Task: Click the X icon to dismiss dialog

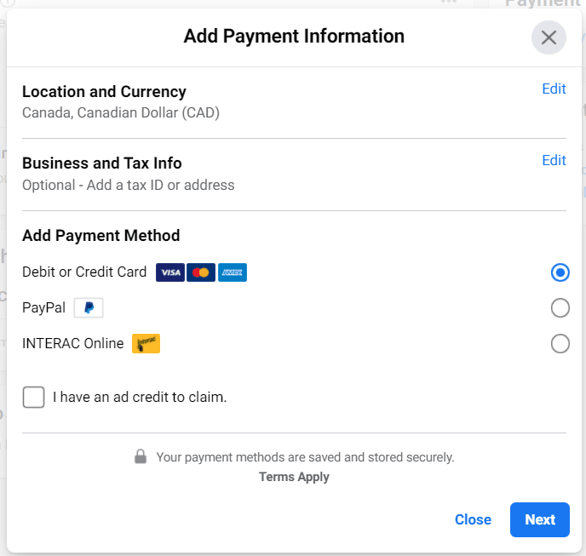Action: pyautogui.click(x=549, y=37)
